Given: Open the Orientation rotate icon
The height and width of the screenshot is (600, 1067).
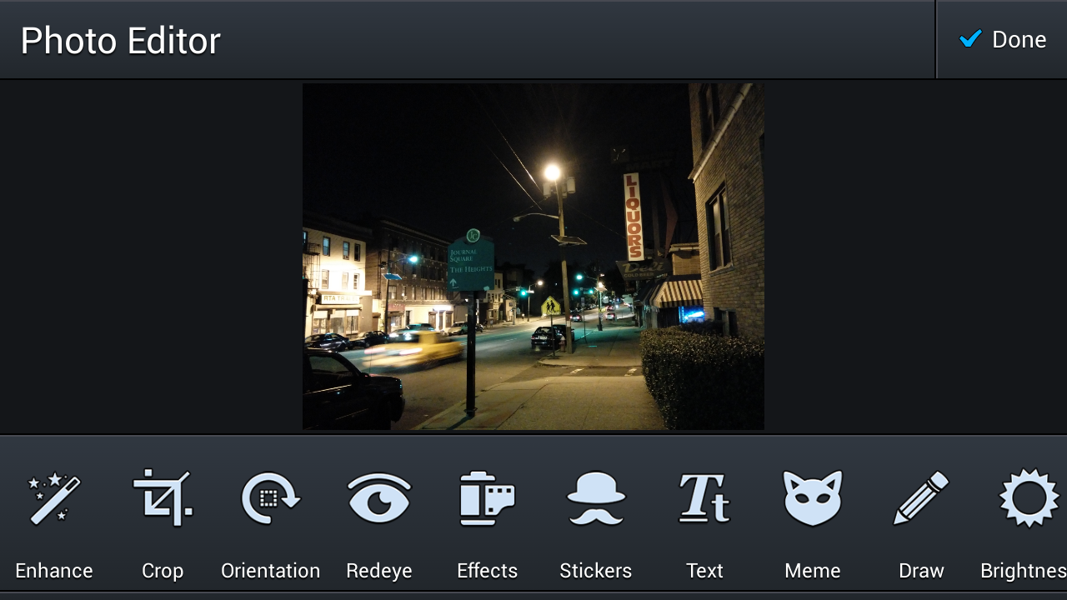Looking at the screenshot, I should click(271, 498).
